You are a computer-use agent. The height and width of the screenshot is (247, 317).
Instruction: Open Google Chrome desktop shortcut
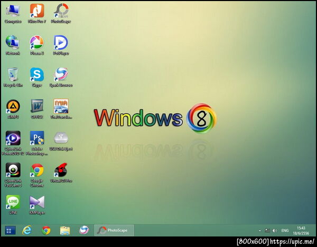point(37,175)
